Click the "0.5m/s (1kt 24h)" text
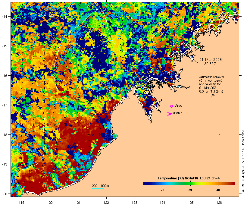This screenshot has width=247, height=205. pyautogui.click(x=211, y=91)
